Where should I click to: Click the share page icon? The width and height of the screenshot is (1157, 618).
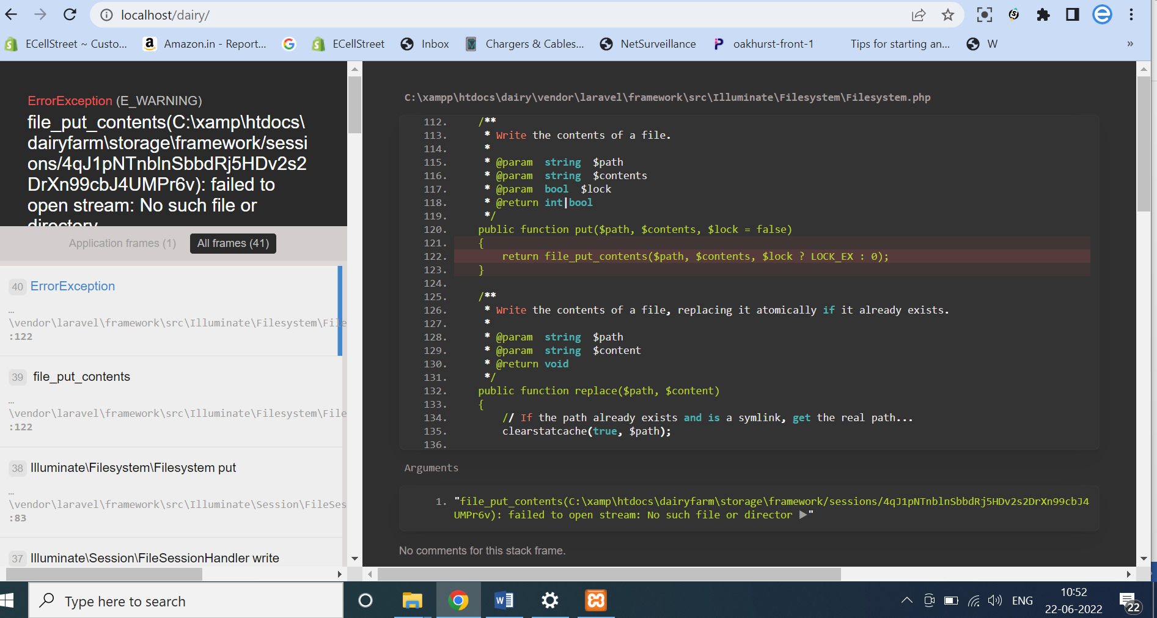pyautogui.click(x=918, y=15)
